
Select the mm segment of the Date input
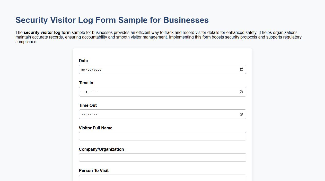pyautogui.click(x=83, y=69)
